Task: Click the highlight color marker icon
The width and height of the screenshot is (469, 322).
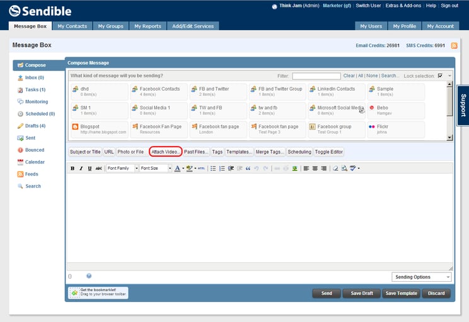Action: pyautogui.click(x=189, y=169)
